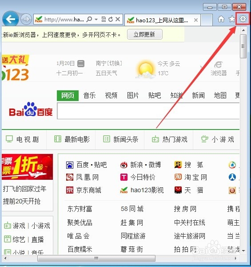
Task: Open the 中关村在线 link
Action: (x=190, y=222)
